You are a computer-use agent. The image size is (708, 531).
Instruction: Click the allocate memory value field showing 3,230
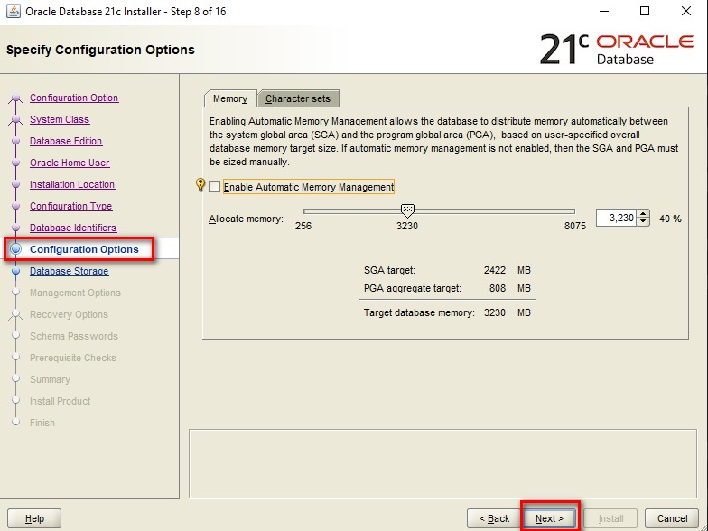pyautogui.click(x=616, y=219)
